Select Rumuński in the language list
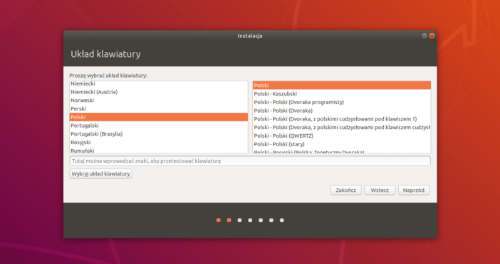 pos(159,150)
